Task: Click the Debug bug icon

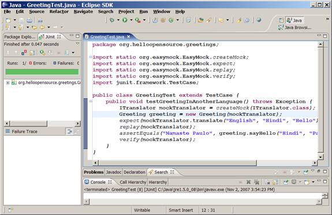Action: pos(112,20)
